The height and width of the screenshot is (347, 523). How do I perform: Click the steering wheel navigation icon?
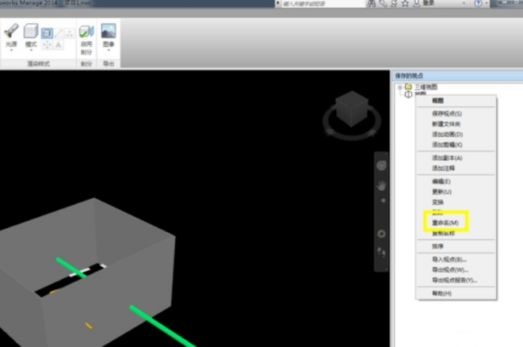click(x=382, y=166)
